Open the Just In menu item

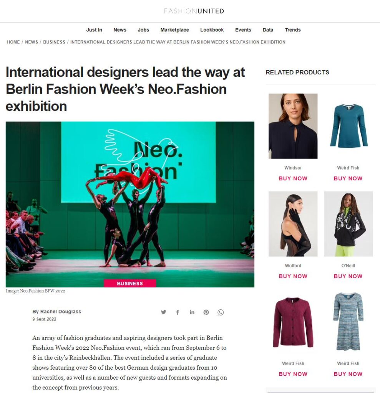(94, 30)
